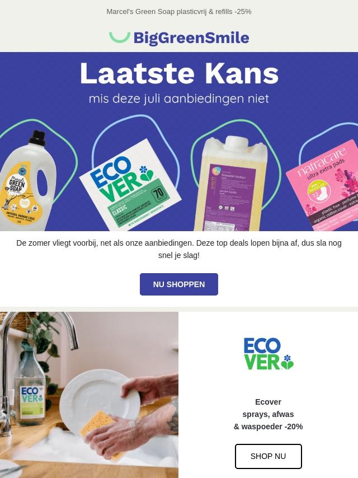Viewport: 358px width, 478px height.
Task: Click the Ecover brand logo
Action: coord(268,354)
